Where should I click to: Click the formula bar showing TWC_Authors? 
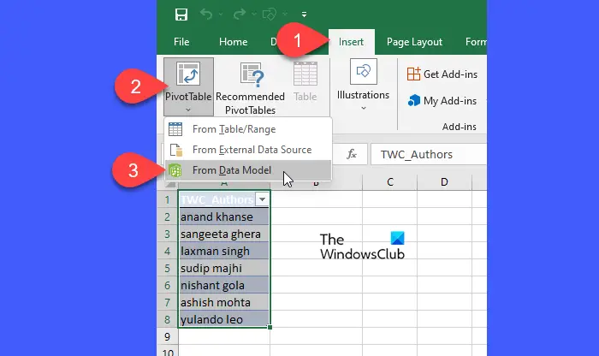coord(429,154)
